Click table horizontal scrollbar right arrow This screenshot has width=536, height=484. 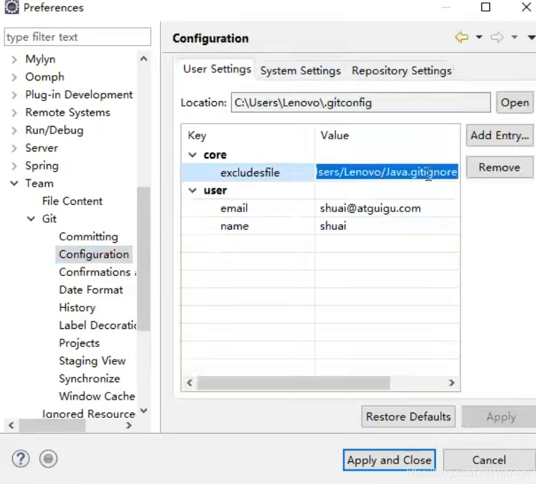tap(452, 383)
